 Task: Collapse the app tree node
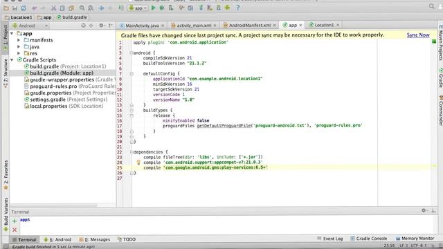(x=12, y=34)
